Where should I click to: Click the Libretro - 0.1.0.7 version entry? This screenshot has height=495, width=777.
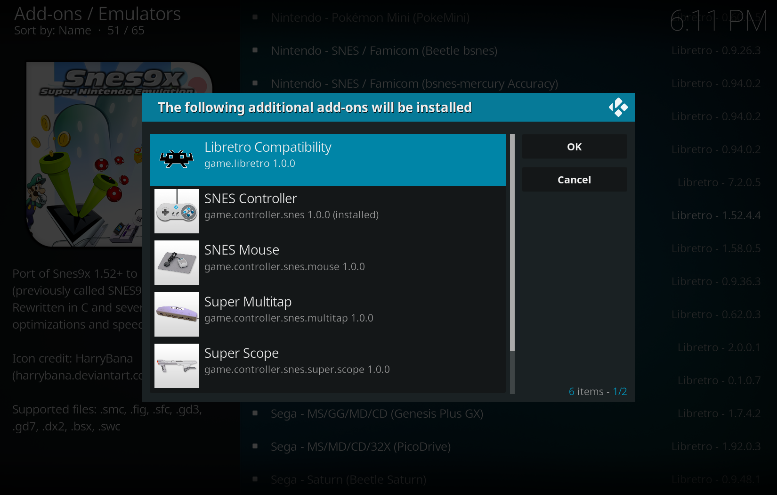pyautogui.click(x=720, y=380)
